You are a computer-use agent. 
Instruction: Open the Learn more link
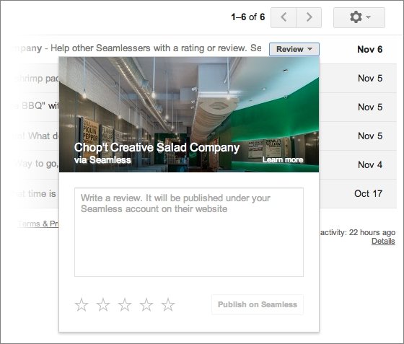(283, 159)
